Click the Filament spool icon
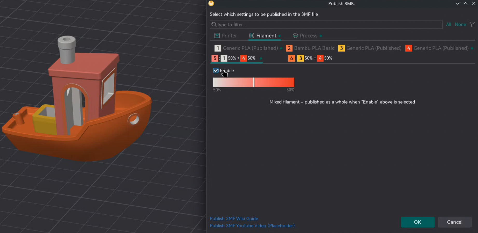 coord(252,36)
